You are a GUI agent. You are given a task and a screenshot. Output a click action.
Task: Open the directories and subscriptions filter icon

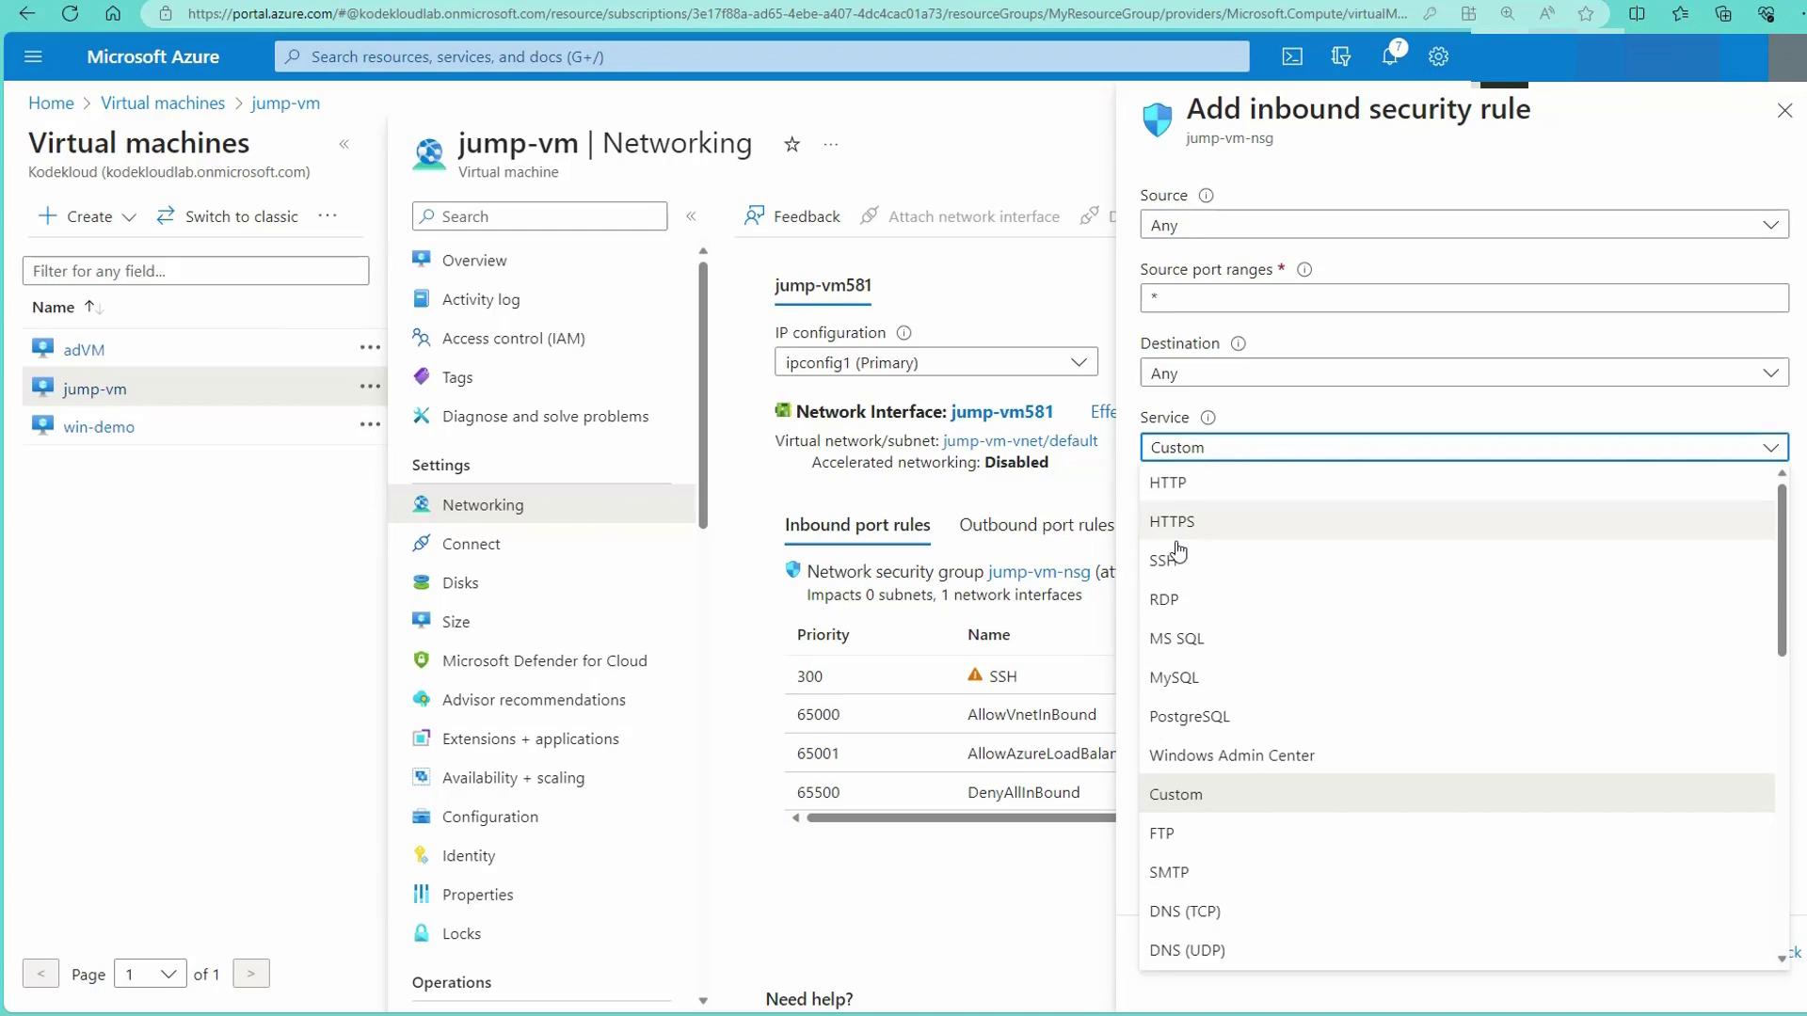tap(1341, 56)
